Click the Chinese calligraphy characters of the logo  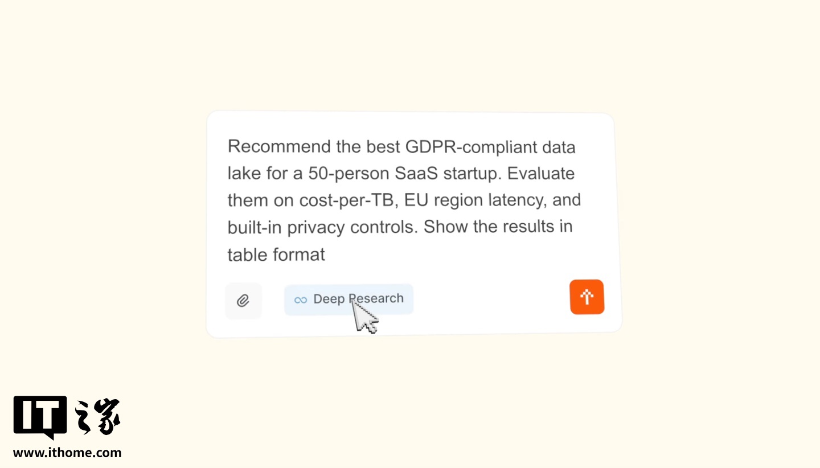(x=98, y=417)
